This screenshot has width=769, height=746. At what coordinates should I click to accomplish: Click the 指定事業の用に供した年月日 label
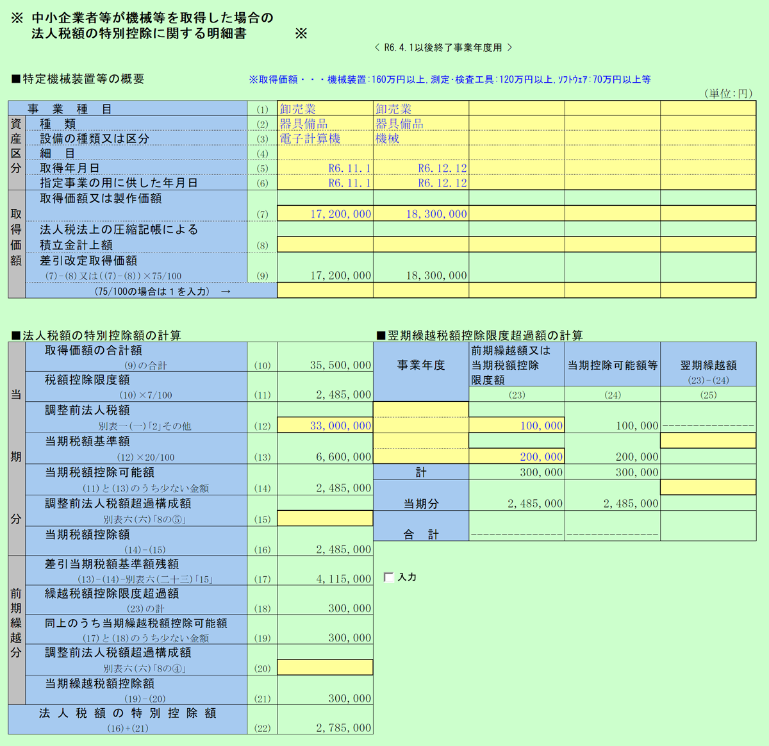(x=119, y=183)
